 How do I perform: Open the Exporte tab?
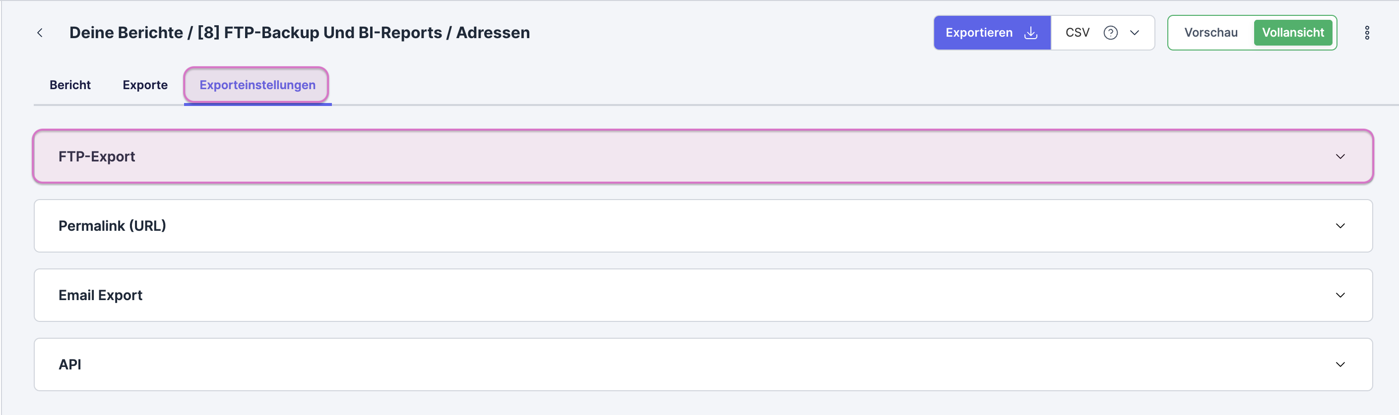pyautogui.click(x=144, y=85)
